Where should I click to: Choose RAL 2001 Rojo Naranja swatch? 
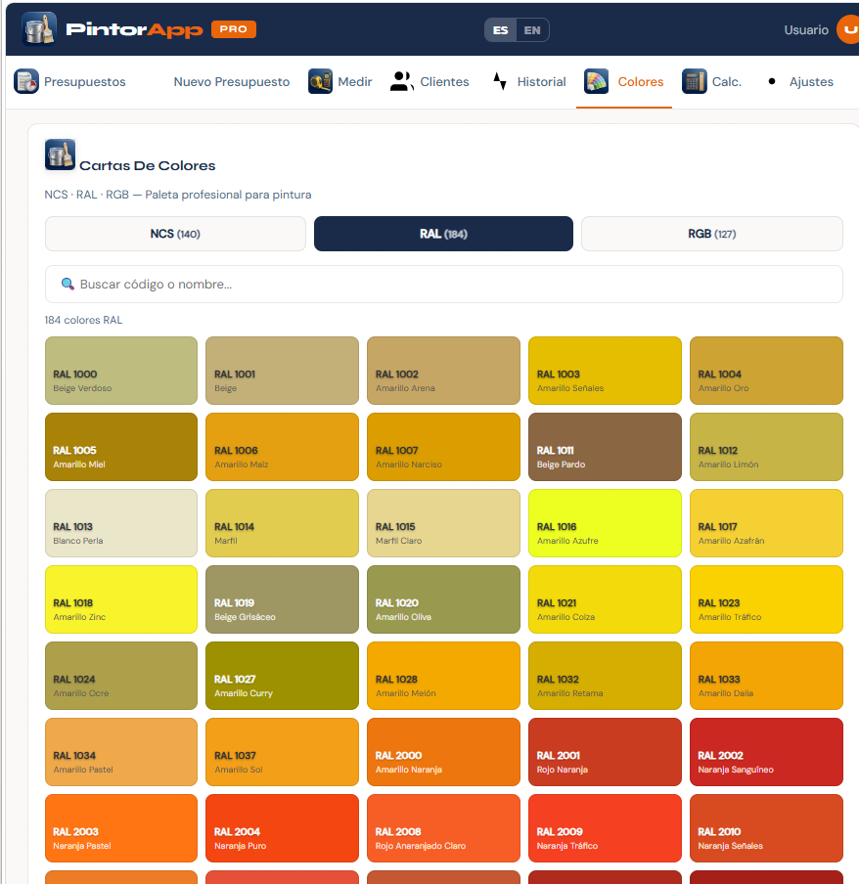tap(605, 752)
